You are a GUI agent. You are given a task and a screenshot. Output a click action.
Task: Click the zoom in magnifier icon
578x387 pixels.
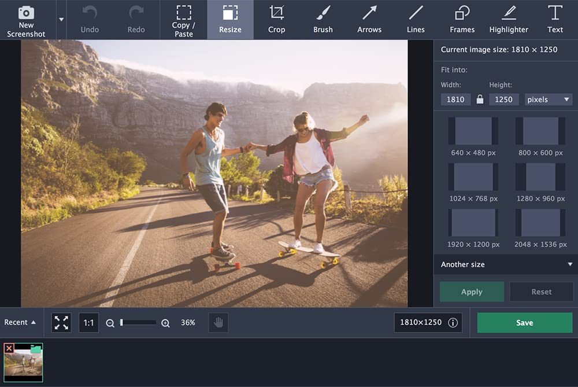pos(165,323)
